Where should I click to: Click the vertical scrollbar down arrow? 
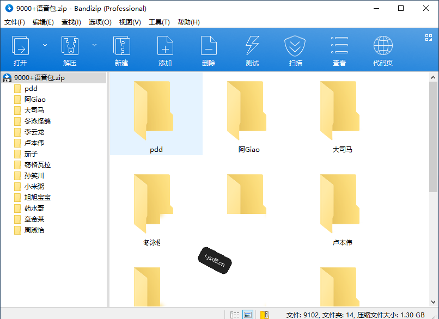[x=433, y=302]
